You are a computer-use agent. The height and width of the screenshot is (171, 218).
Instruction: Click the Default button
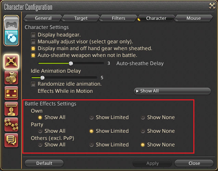pos(44,163)
